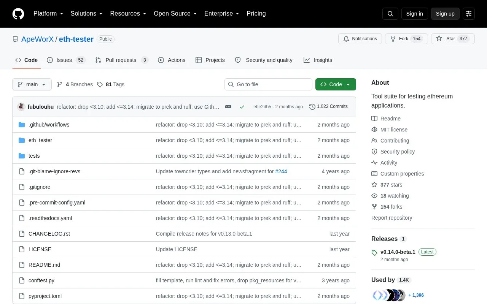Open issue link #244

click(x=281, y=171)
